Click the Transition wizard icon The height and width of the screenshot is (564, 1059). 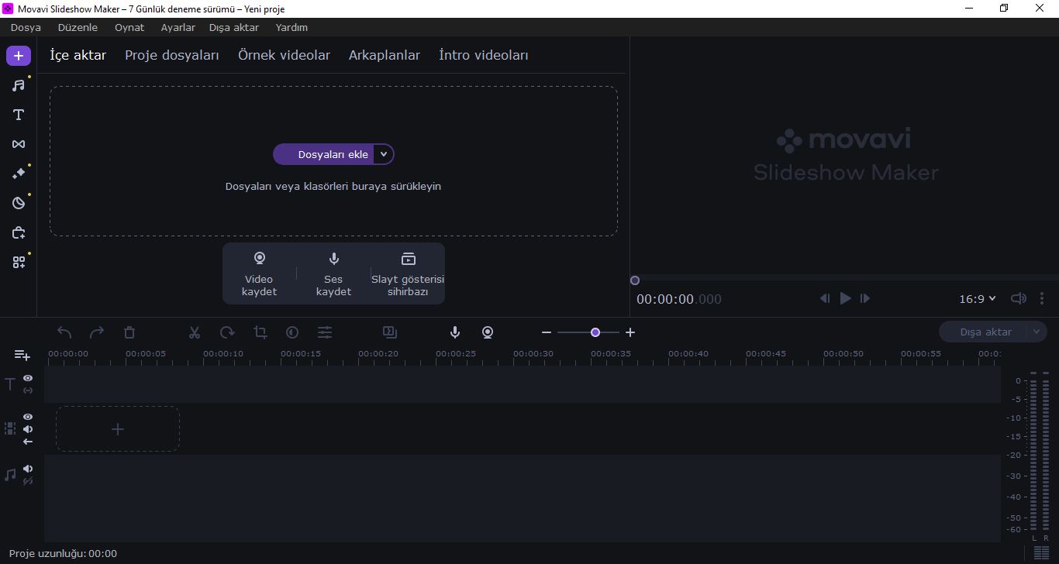point(390,332)
